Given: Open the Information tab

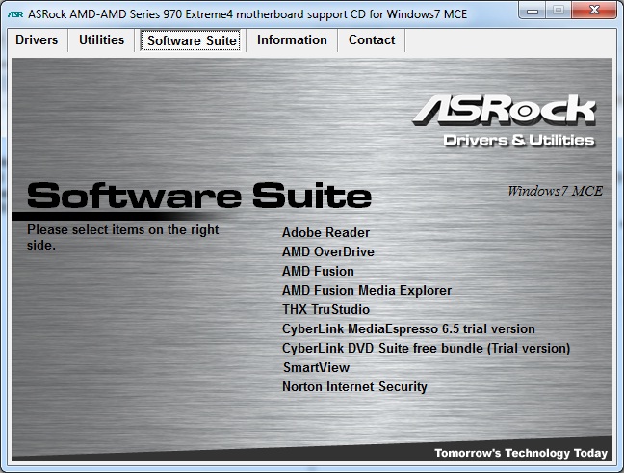Looking at the screenshot, I should pos(292,40).
